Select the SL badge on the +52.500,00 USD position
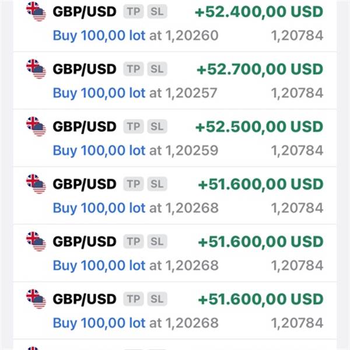 click(x=157, y=127)
